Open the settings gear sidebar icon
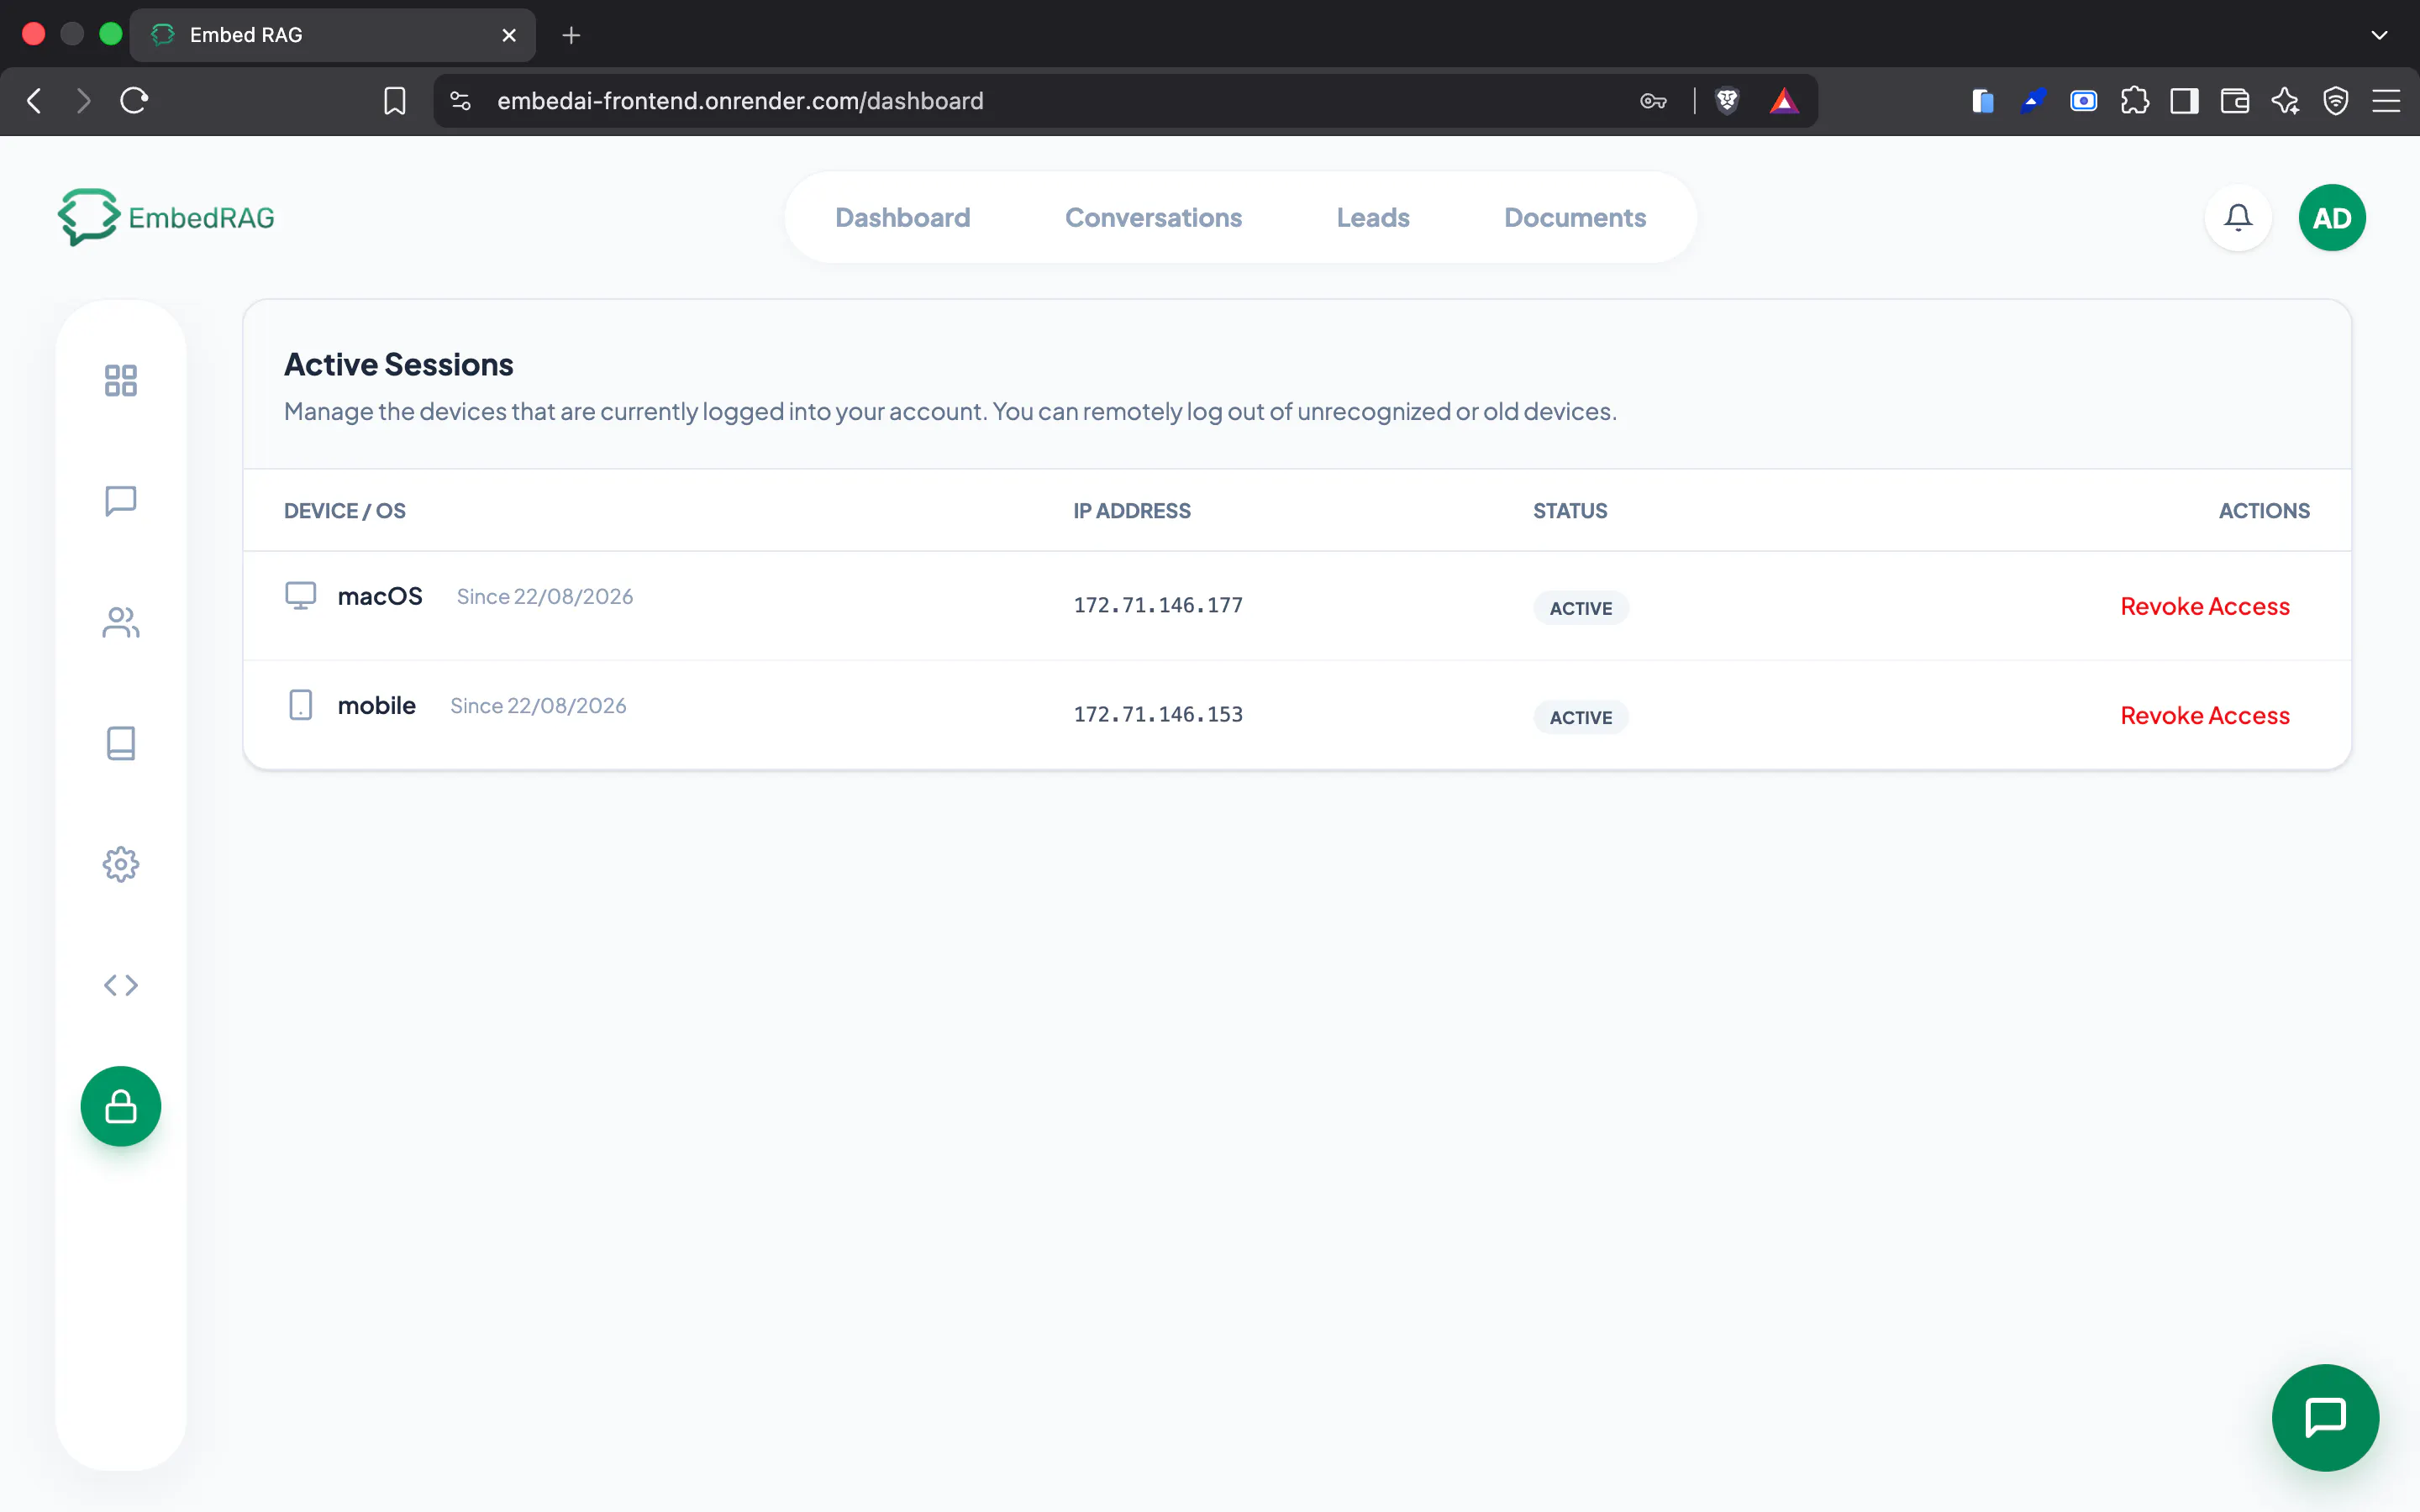Viewport: 2420px width, 1512px height. [121, 864]
